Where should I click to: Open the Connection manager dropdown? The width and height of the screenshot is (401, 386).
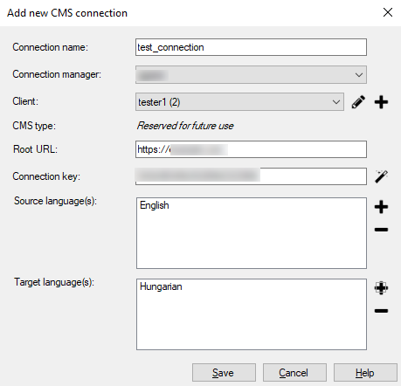[251, 75]
